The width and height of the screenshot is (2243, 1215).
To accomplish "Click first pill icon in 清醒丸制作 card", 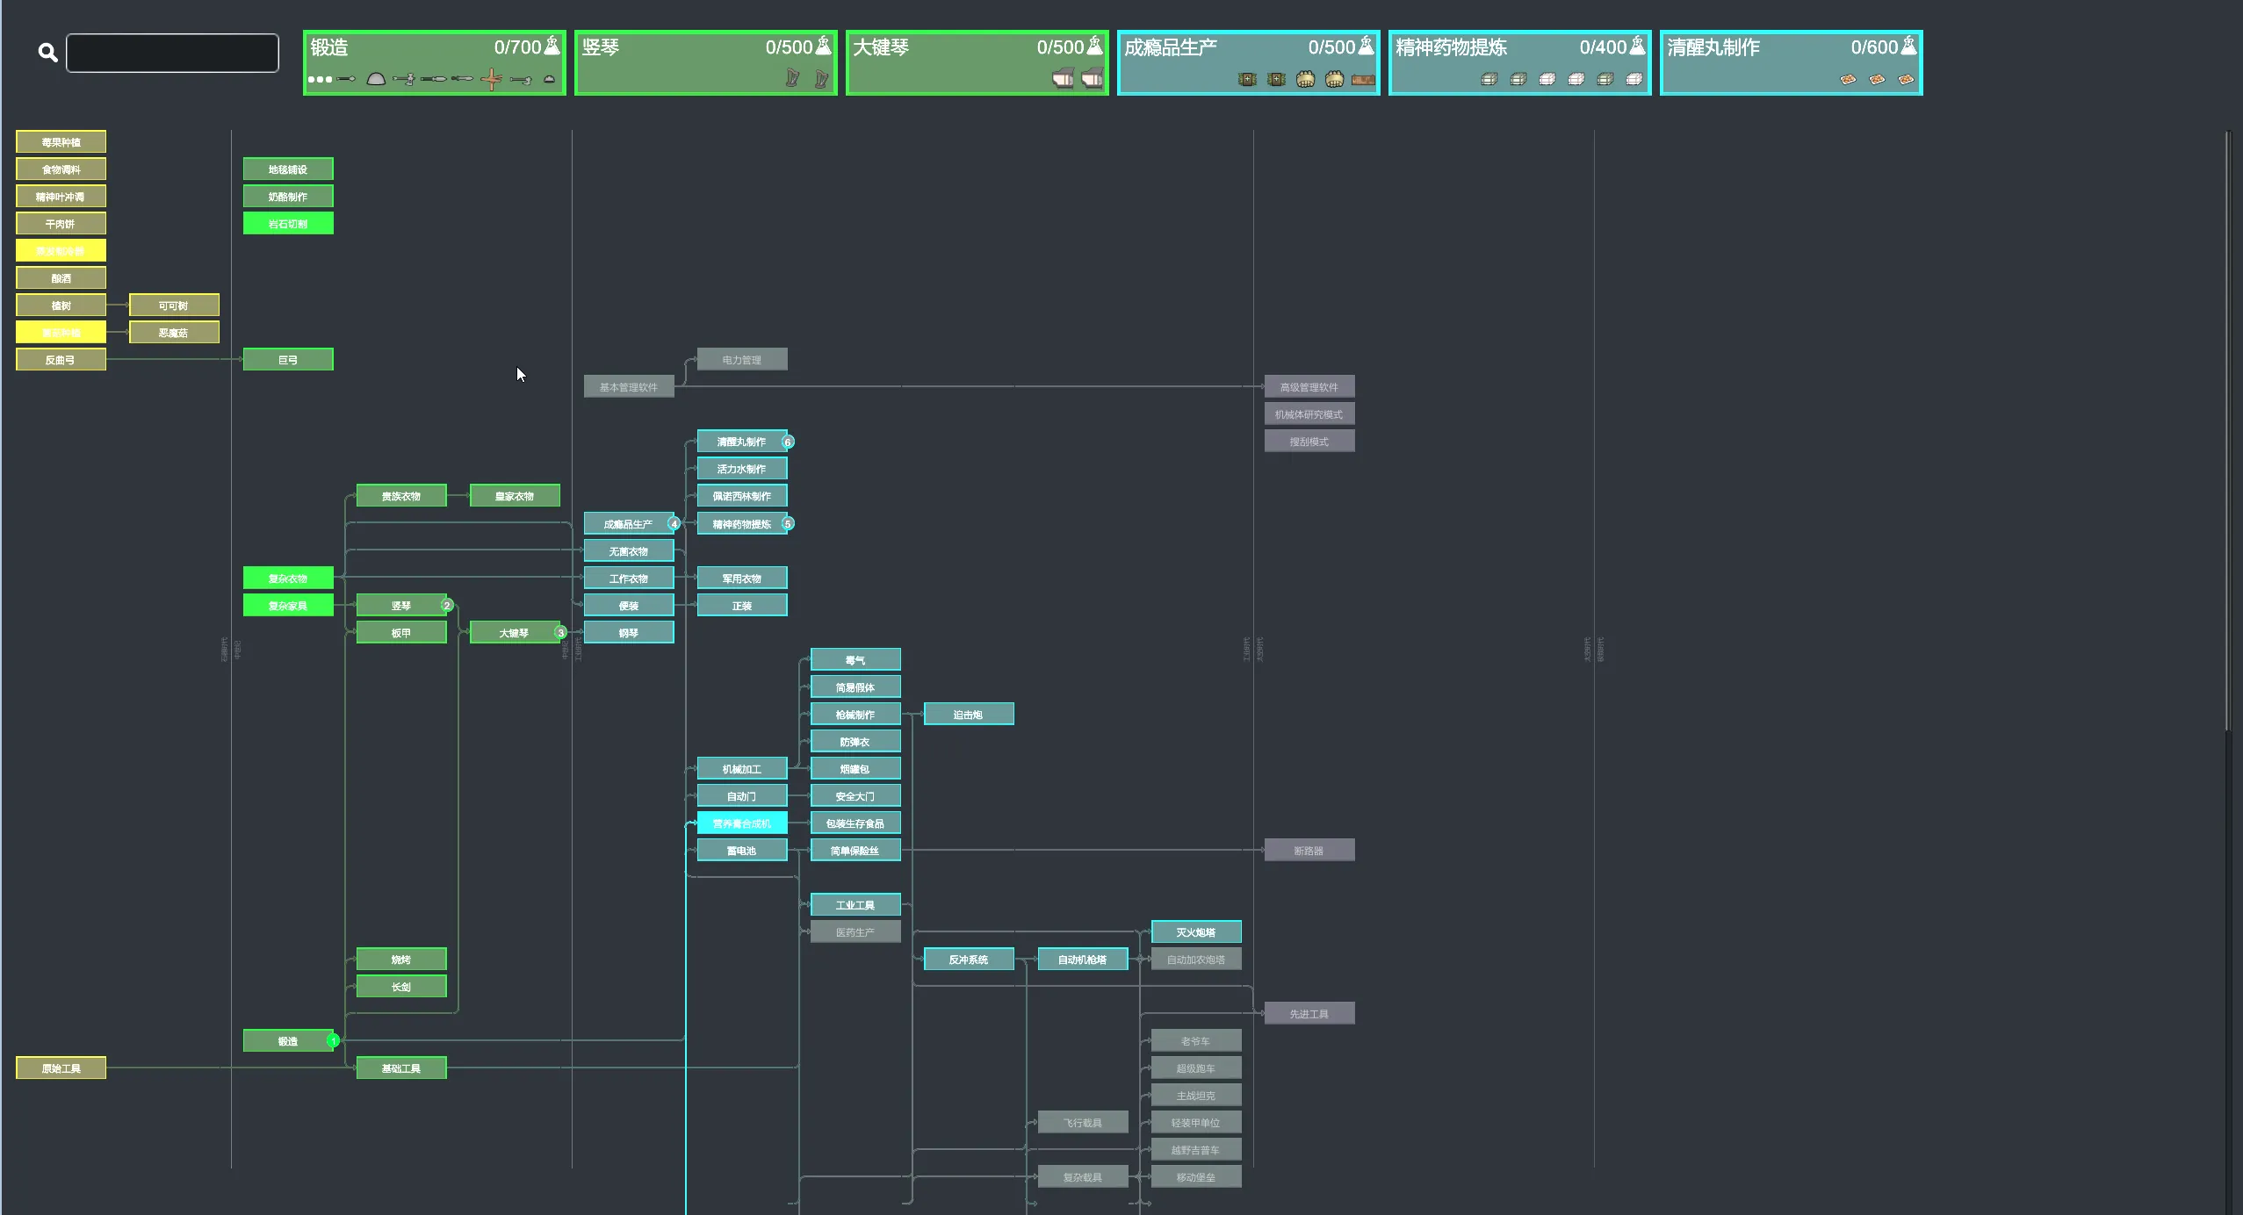I will [1848, 79].
